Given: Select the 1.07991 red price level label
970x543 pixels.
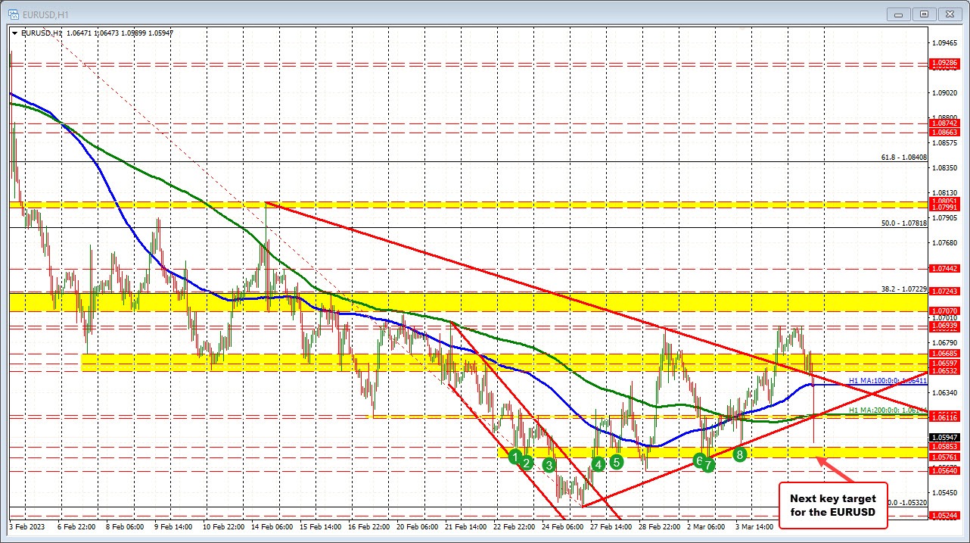Looking at the screenshot, I should [x=945, y=206].
